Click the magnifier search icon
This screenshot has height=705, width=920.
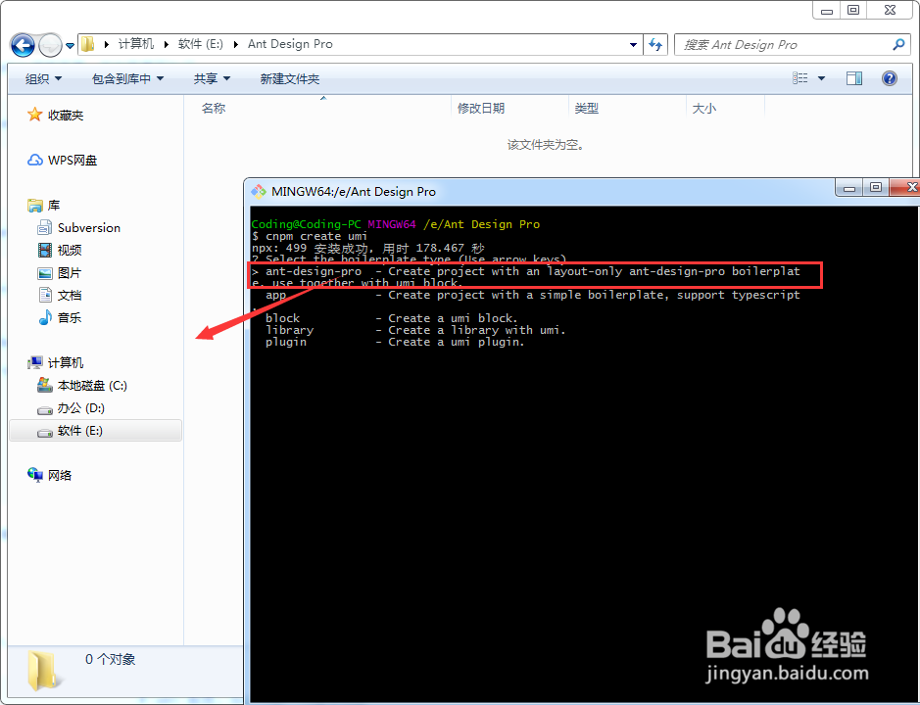pyautogui.click(x=898, y=45)
